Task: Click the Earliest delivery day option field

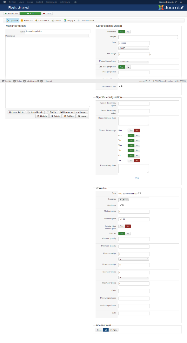Action: 134,104
